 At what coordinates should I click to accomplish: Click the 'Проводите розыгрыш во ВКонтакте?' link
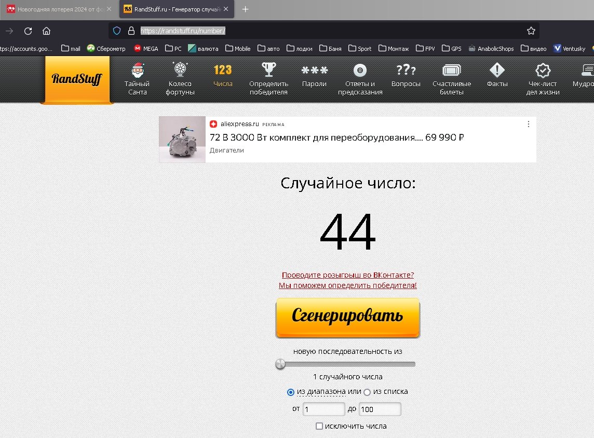pos(347,275)
